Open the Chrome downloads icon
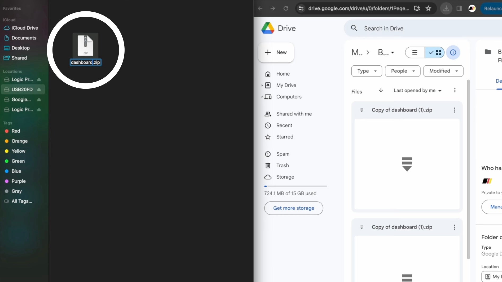The width and height of the screenshot is (502, 282). (x=446, y=8)
